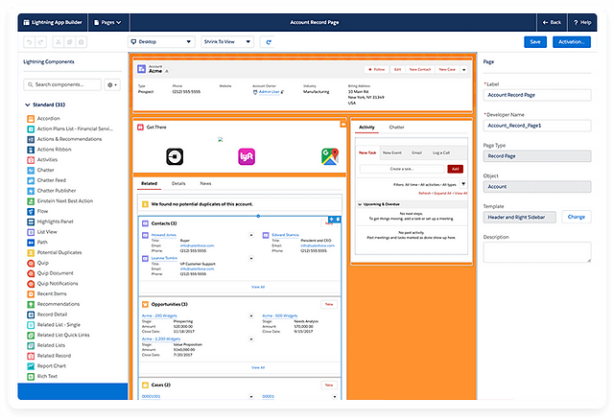Click View All under Contacts
614x420 pixels.
coord(258,287)
